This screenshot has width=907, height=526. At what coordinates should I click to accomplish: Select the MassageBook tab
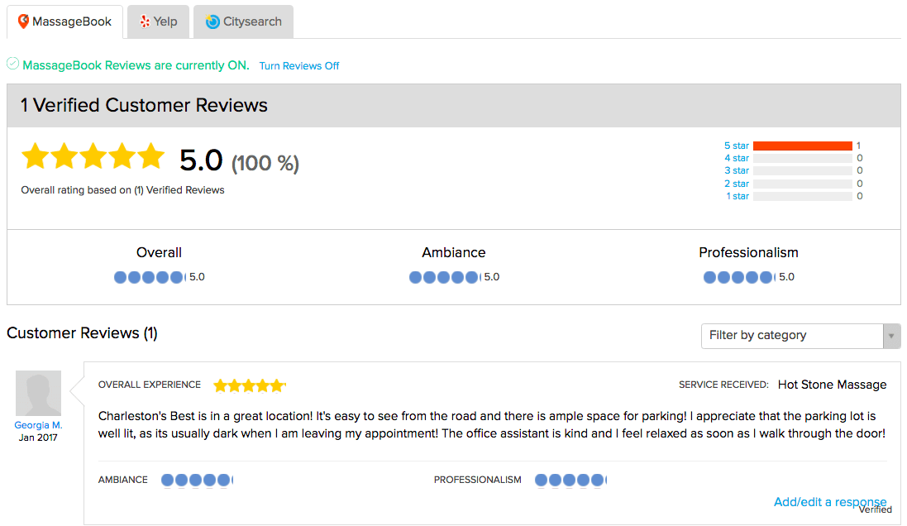(x=64, y=22)
